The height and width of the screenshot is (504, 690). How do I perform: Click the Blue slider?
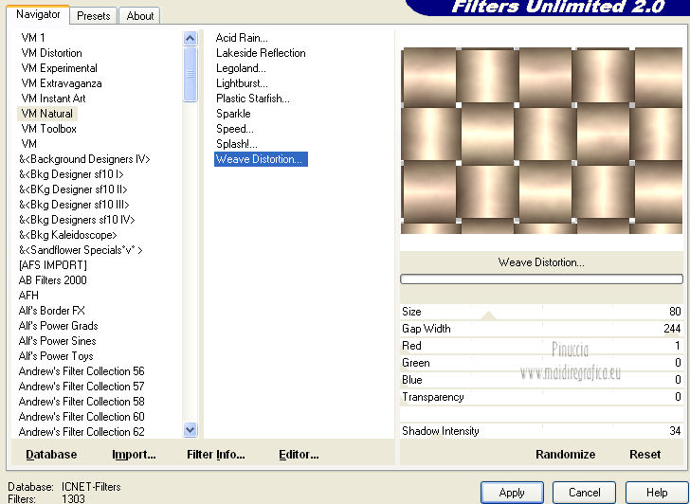[542, 380]
